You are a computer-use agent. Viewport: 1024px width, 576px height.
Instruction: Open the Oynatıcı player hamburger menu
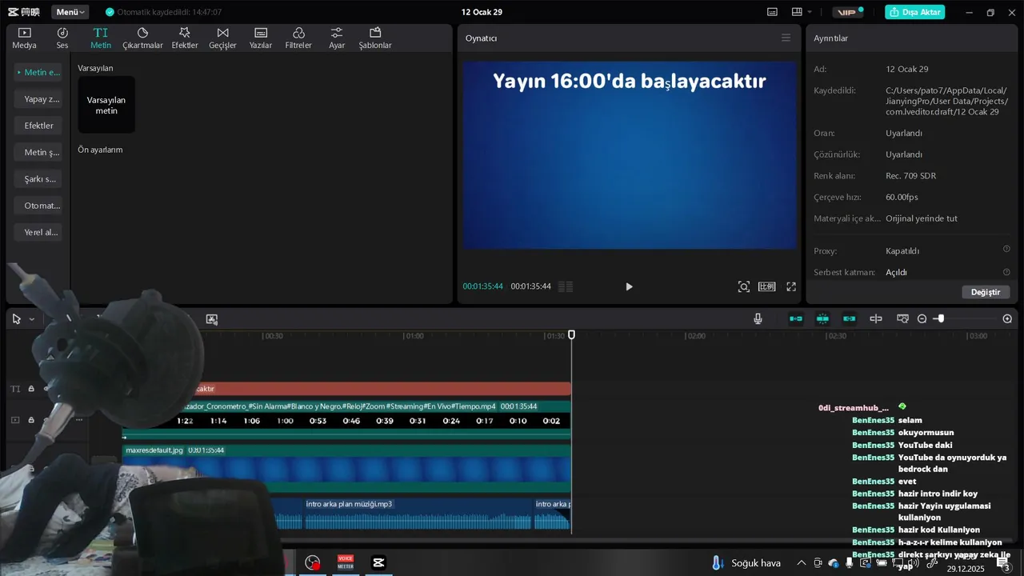[786, 38]
